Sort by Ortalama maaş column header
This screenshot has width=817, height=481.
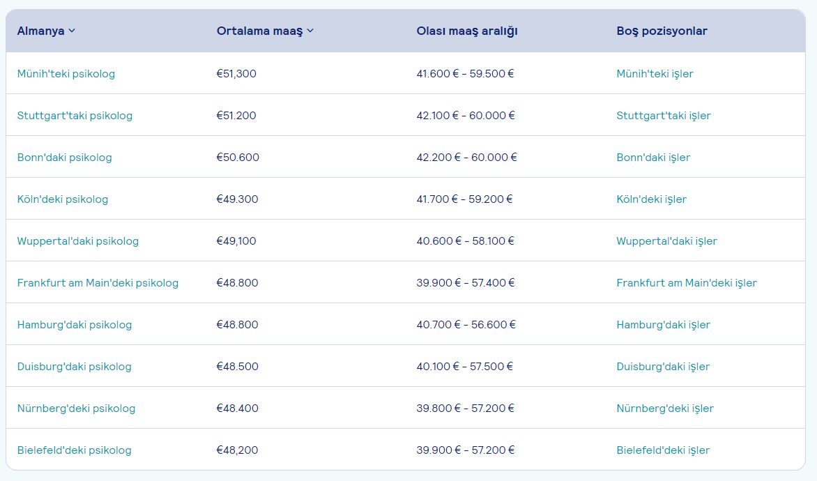tap(265, 31)
